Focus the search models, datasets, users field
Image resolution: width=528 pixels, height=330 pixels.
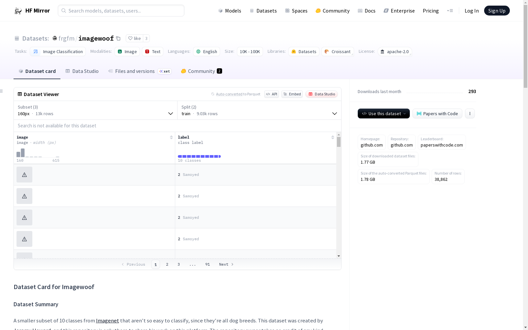[x=121, y=11]
